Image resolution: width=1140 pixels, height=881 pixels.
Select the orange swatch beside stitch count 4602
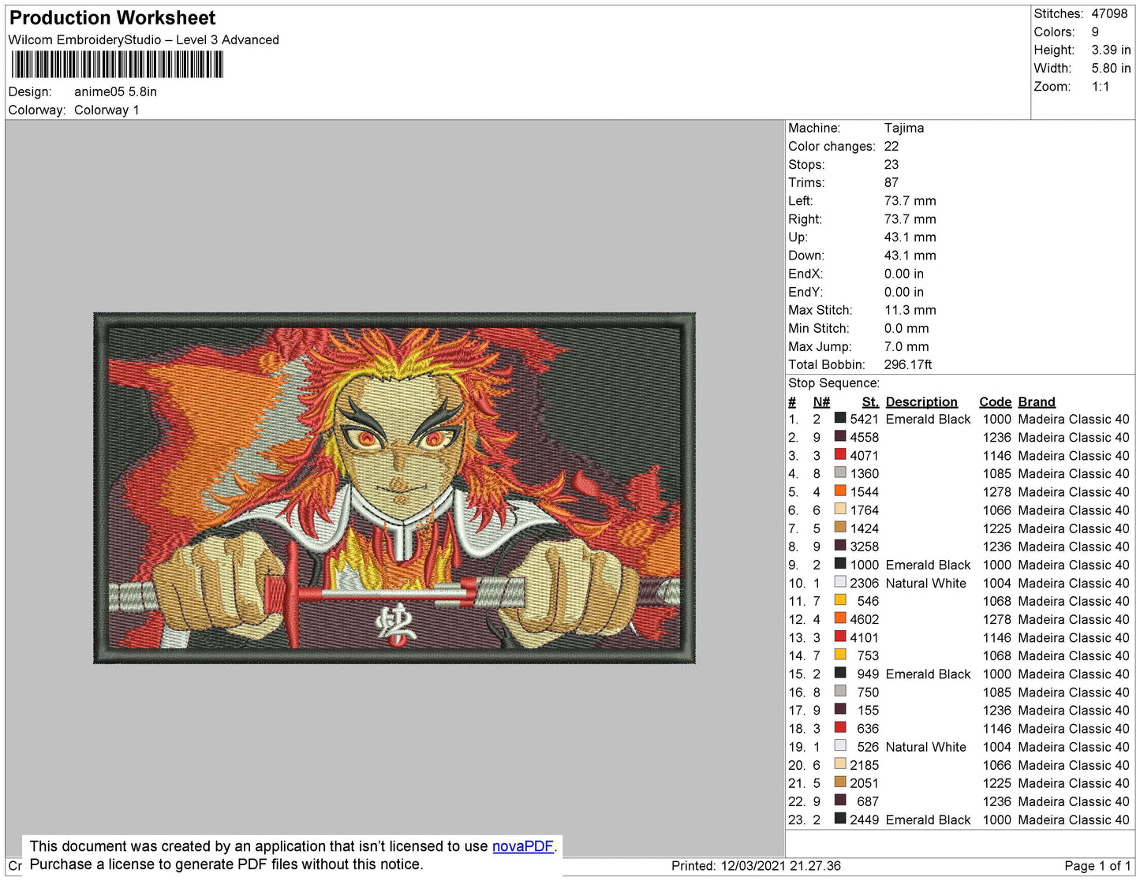click(x=840, y=619)
